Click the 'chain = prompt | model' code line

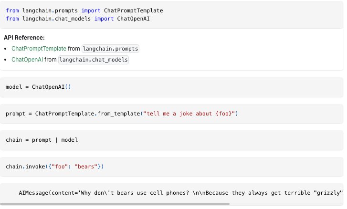(42, 140)
